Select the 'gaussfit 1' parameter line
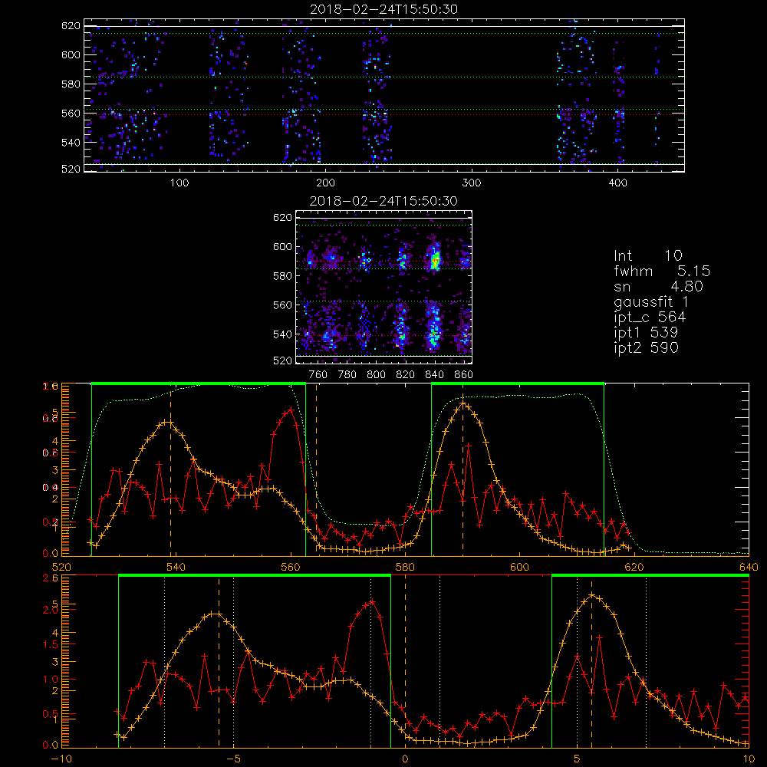 point(651,302)
